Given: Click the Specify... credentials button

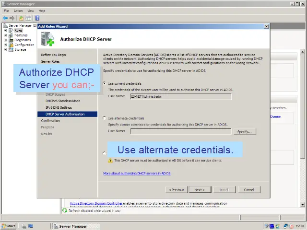Looking at the screenshot, I should click(x=245, y=132).
